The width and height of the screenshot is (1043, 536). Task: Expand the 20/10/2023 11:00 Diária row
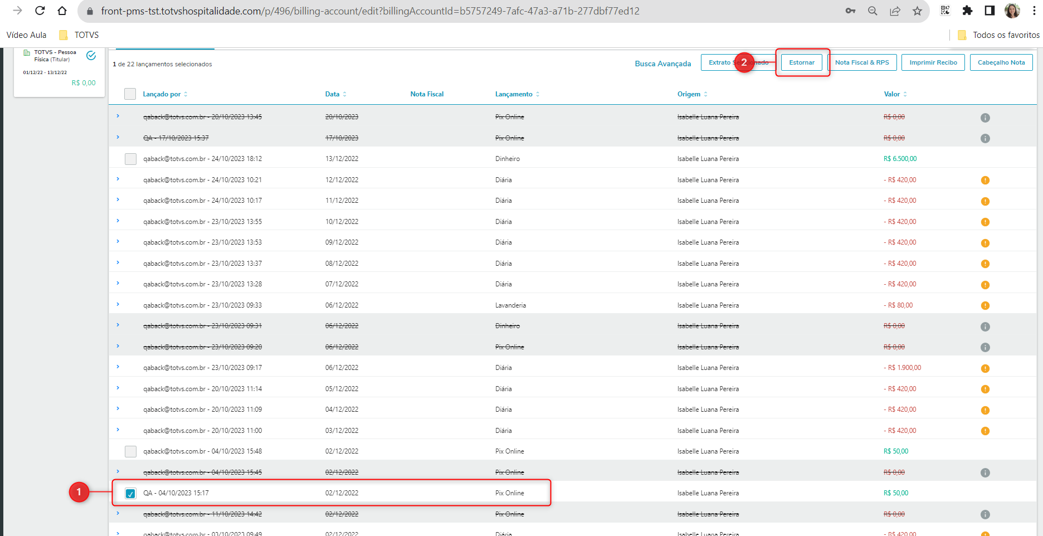click(118, 430)
